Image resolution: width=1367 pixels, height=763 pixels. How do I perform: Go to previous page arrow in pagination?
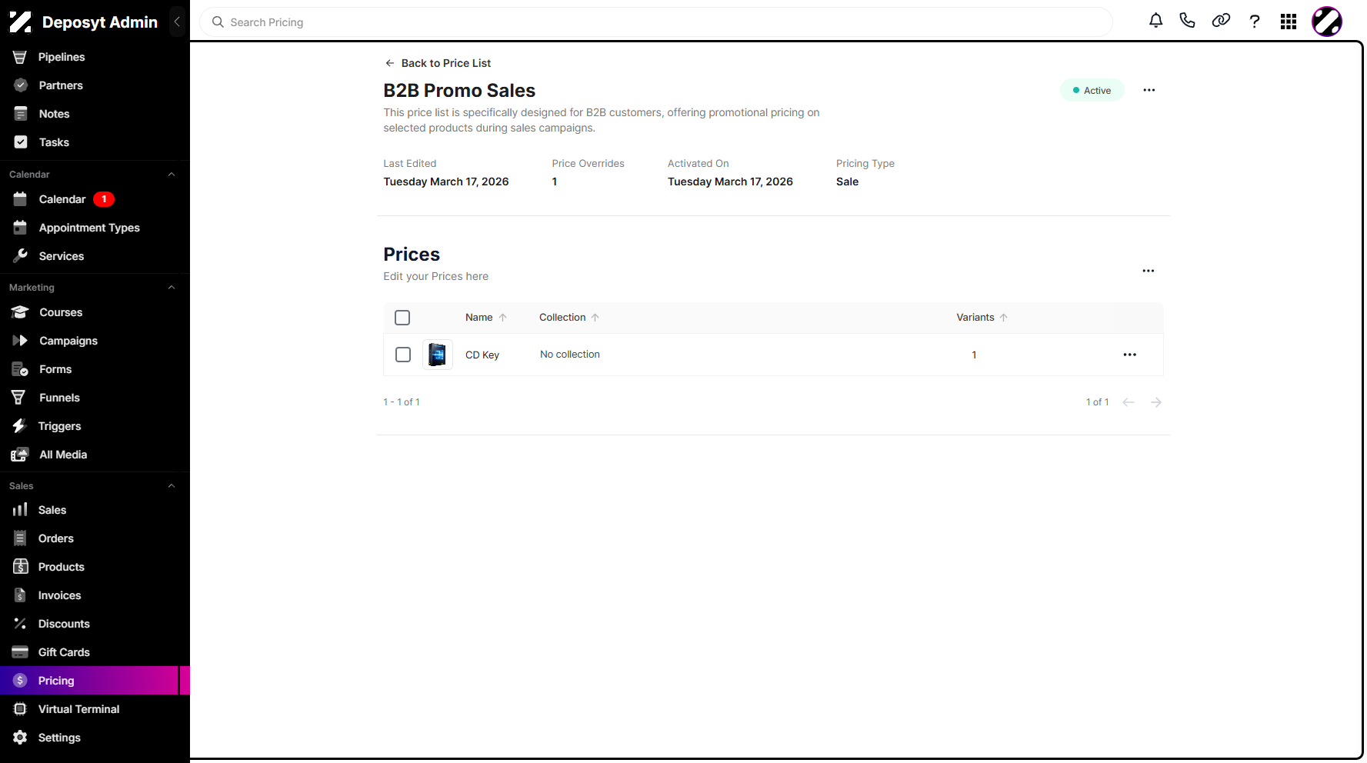[x=1129, y=402]
